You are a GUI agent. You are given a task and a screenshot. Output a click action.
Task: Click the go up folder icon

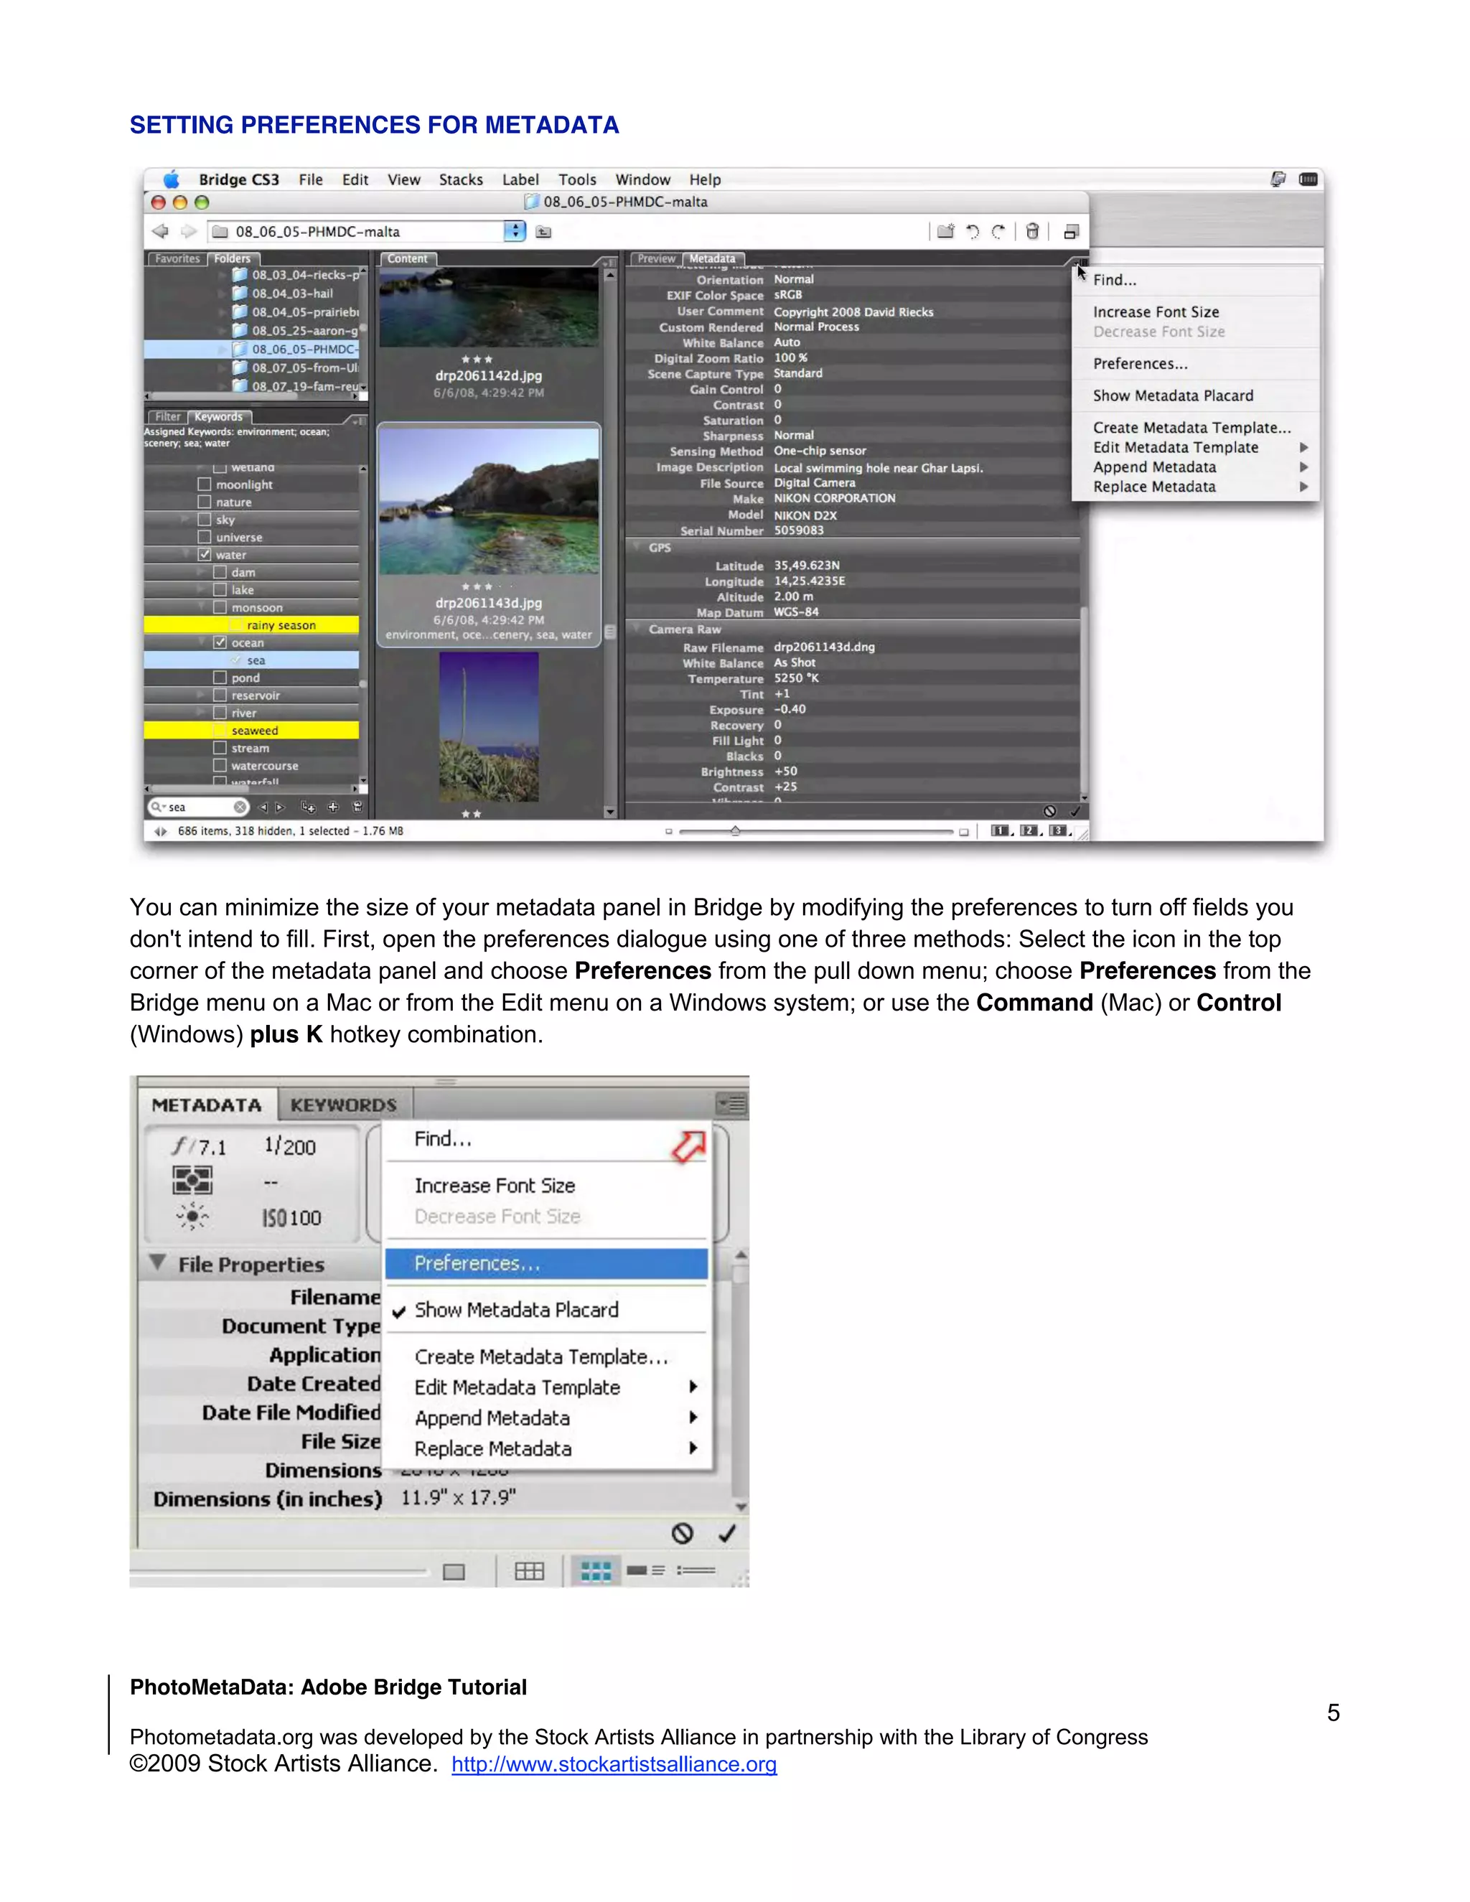click(543, 232)
